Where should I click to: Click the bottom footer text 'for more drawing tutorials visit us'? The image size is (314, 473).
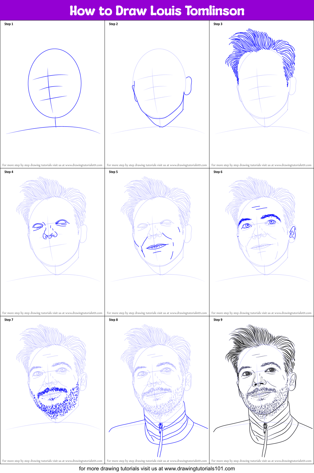coord(157,469)
